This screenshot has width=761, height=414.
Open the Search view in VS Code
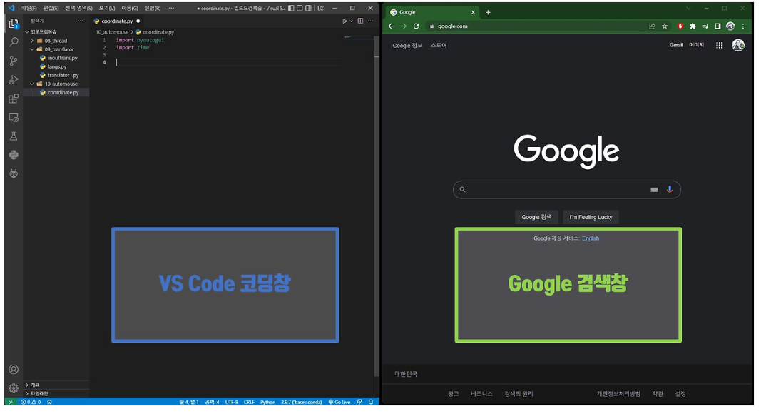(14, 42)
